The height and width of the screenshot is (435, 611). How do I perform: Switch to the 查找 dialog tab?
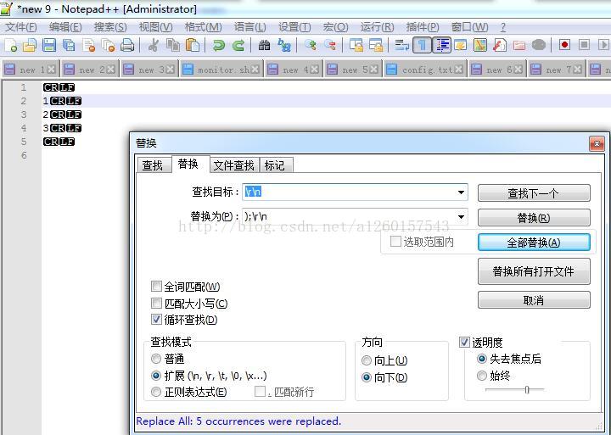153,165
